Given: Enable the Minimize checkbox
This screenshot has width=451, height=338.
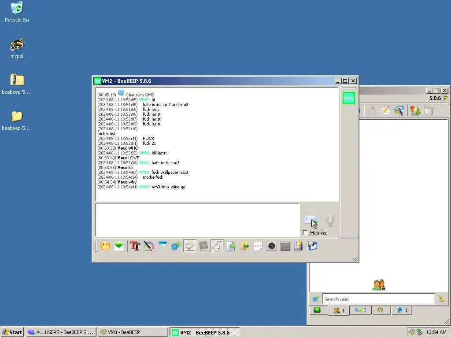Looking at the screenshot, I should (x=306, y=233).
